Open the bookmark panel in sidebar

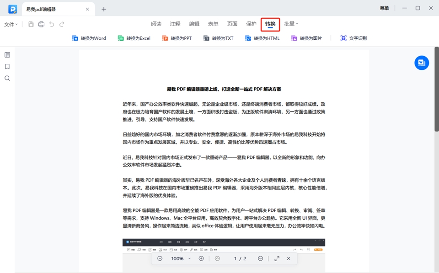coord(7,67)
